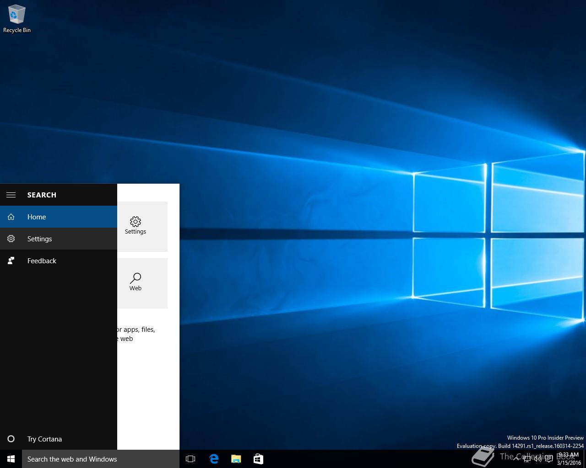Viewport: 586px width, 468px height.
Task: Launch Microsoft Edge from the taskbar
Action: 213,459
